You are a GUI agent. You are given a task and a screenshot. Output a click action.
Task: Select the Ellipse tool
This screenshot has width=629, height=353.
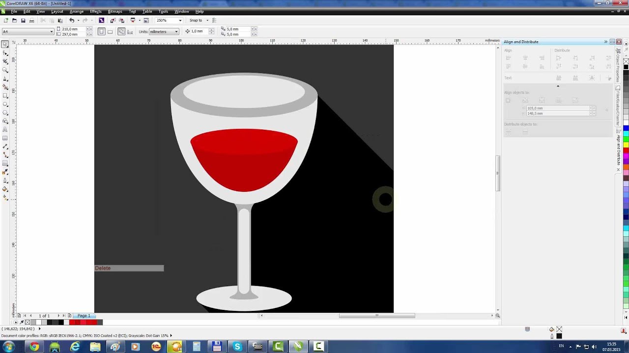tap(5, 104)
